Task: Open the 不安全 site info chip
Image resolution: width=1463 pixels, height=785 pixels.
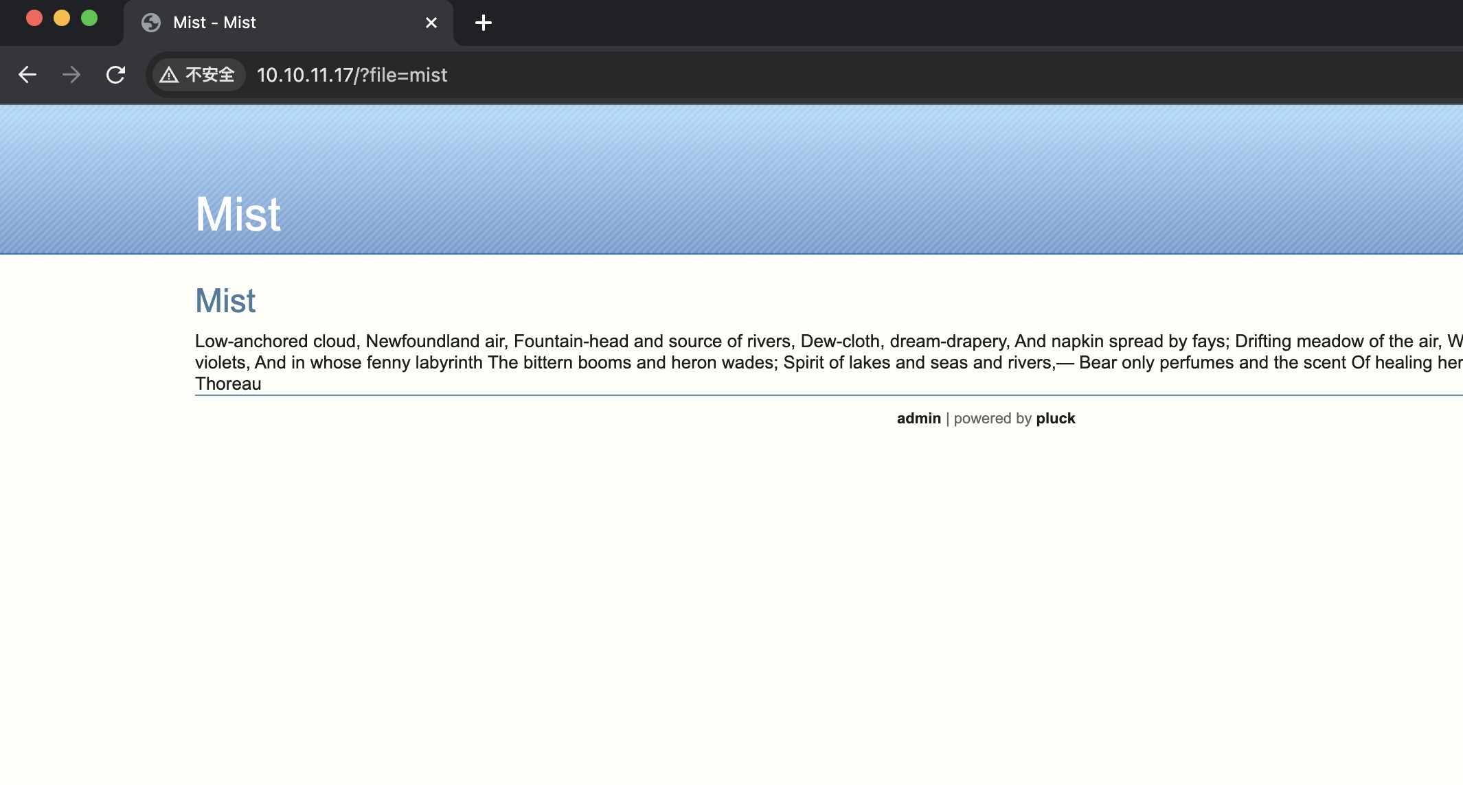Action: tap(209, 75)
